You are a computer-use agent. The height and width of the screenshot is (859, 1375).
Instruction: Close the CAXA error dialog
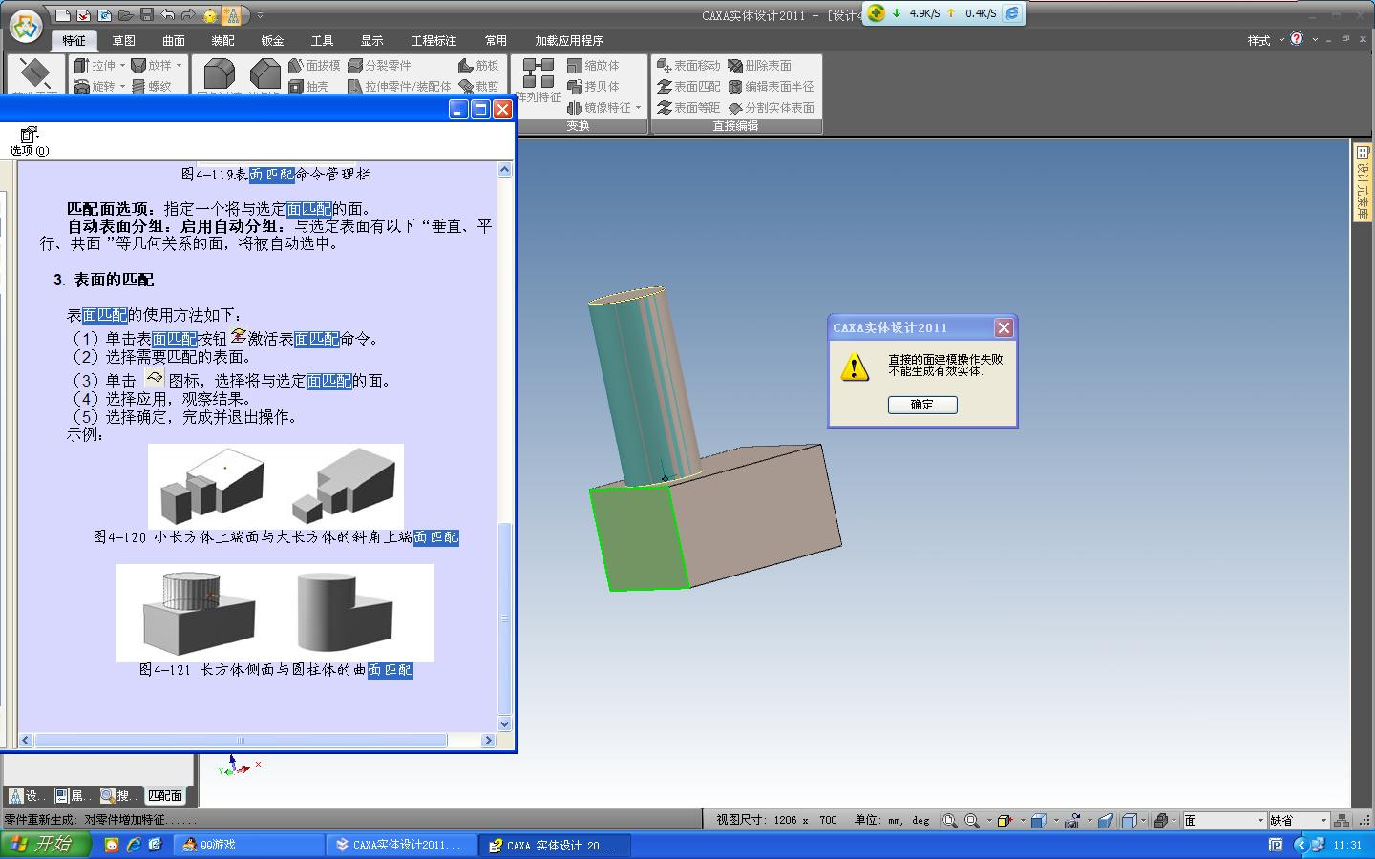click(x=1004, y=327)
